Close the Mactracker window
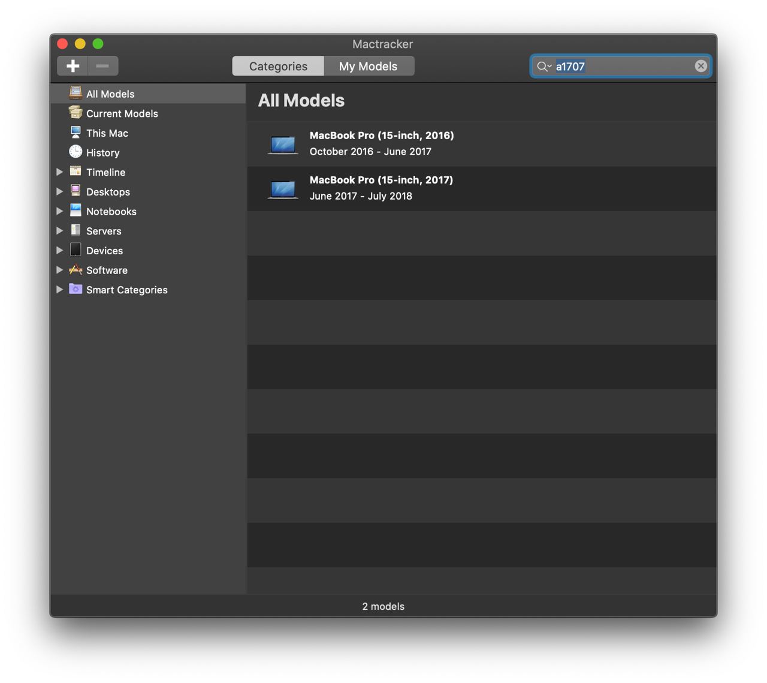Viewport: 767px width, 683px height. 62,44
